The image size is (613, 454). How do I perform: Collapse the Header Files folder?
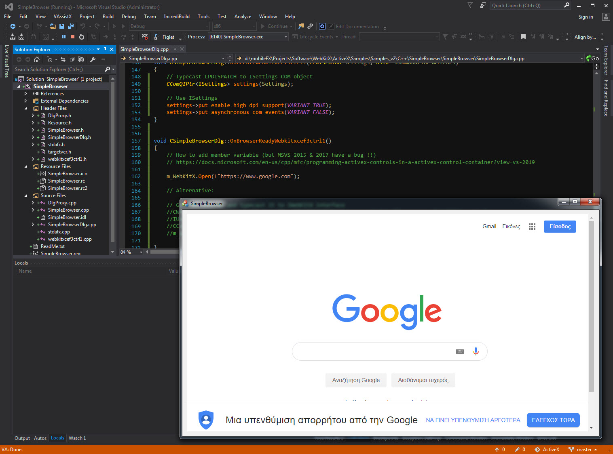tap(26, 108)
